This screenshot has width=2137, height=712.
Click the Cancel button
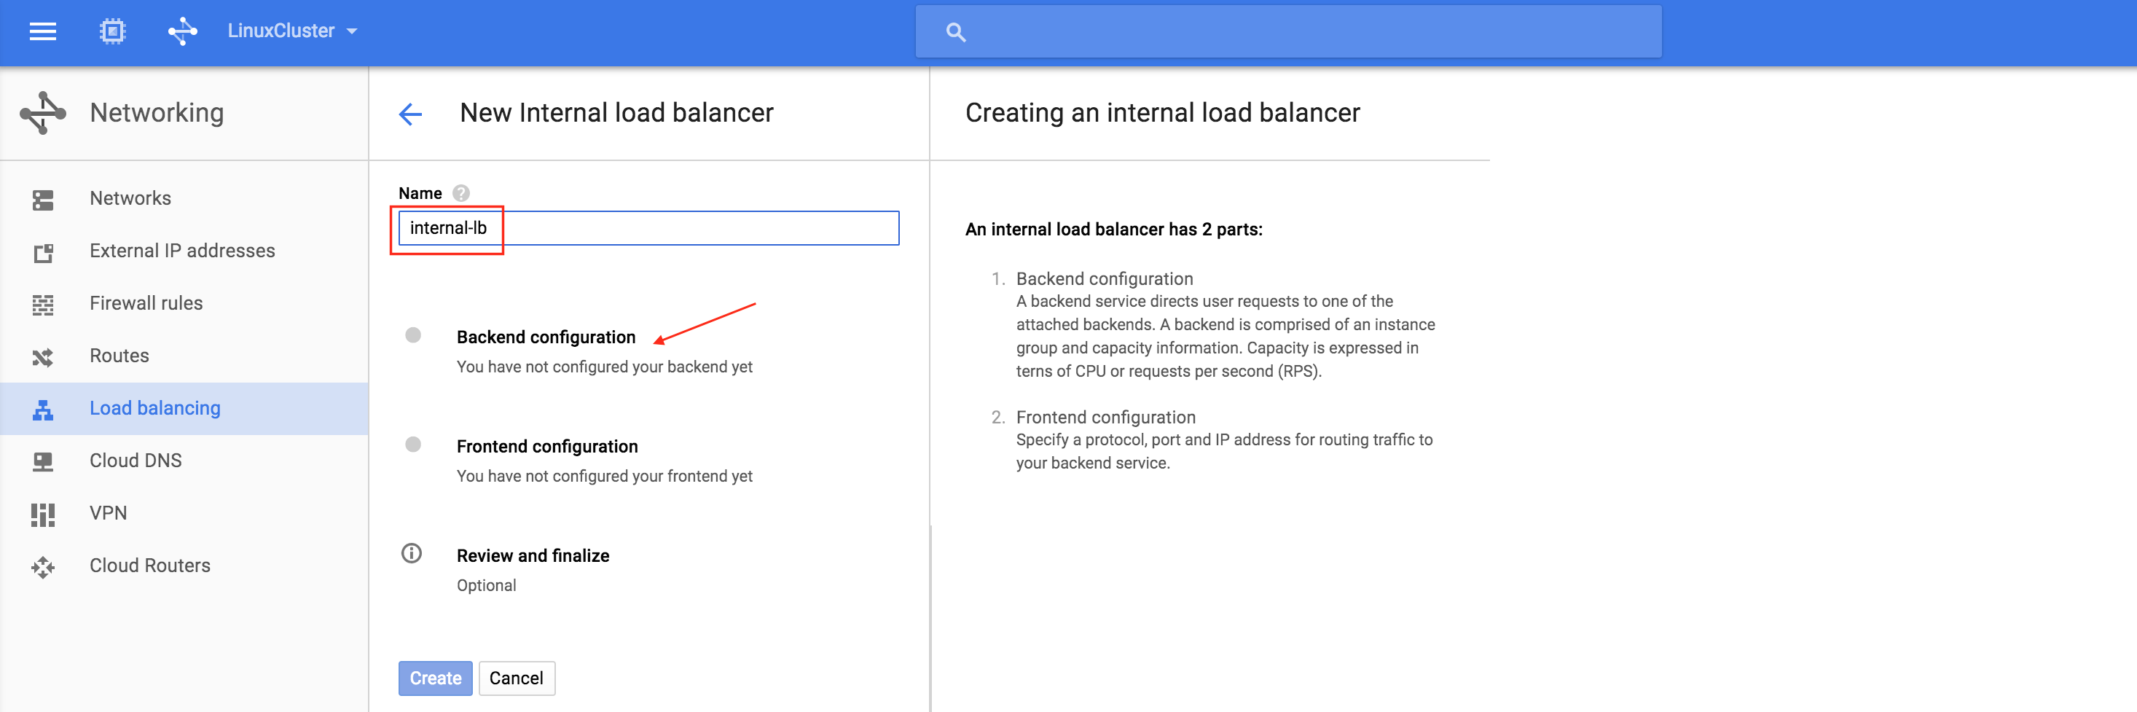coord(517,678)
